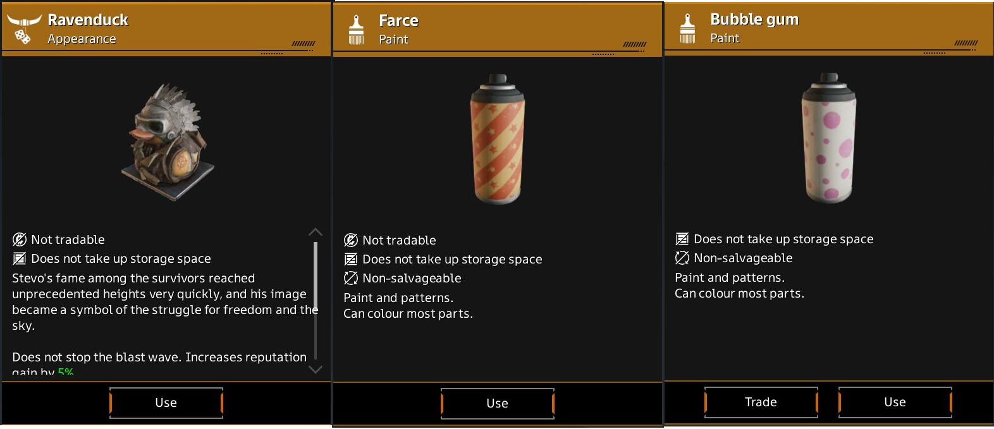Viewport: 994px width, 429px height.
Task: Select the pink-dotted Bubble gum spray can
Action: tap(829, 138)
